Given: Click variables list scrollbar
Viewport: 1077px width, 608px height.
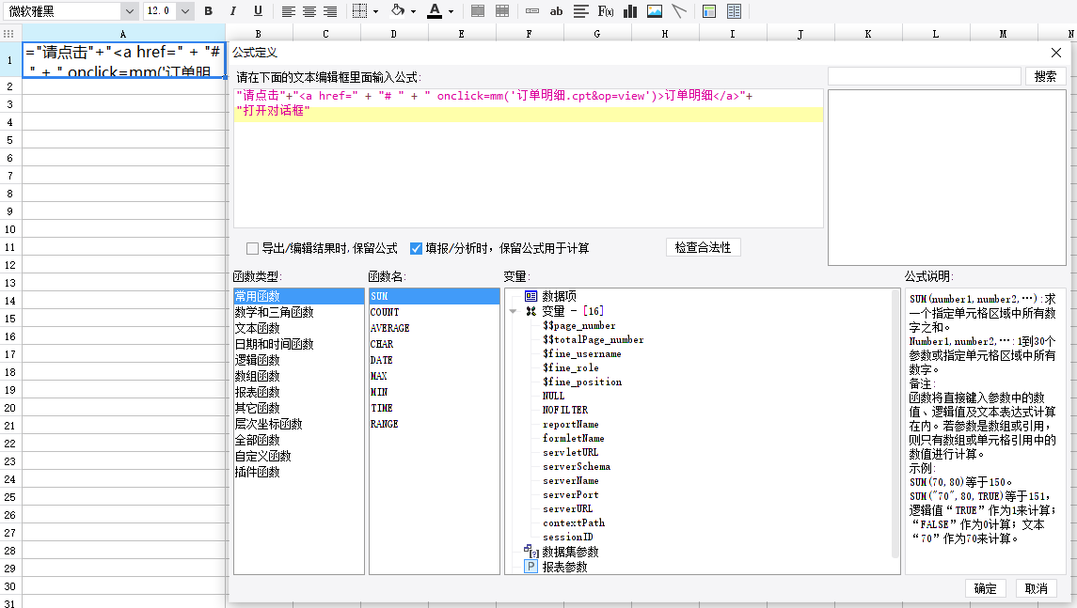Looking at the screenshot, I should coord(895,424).
